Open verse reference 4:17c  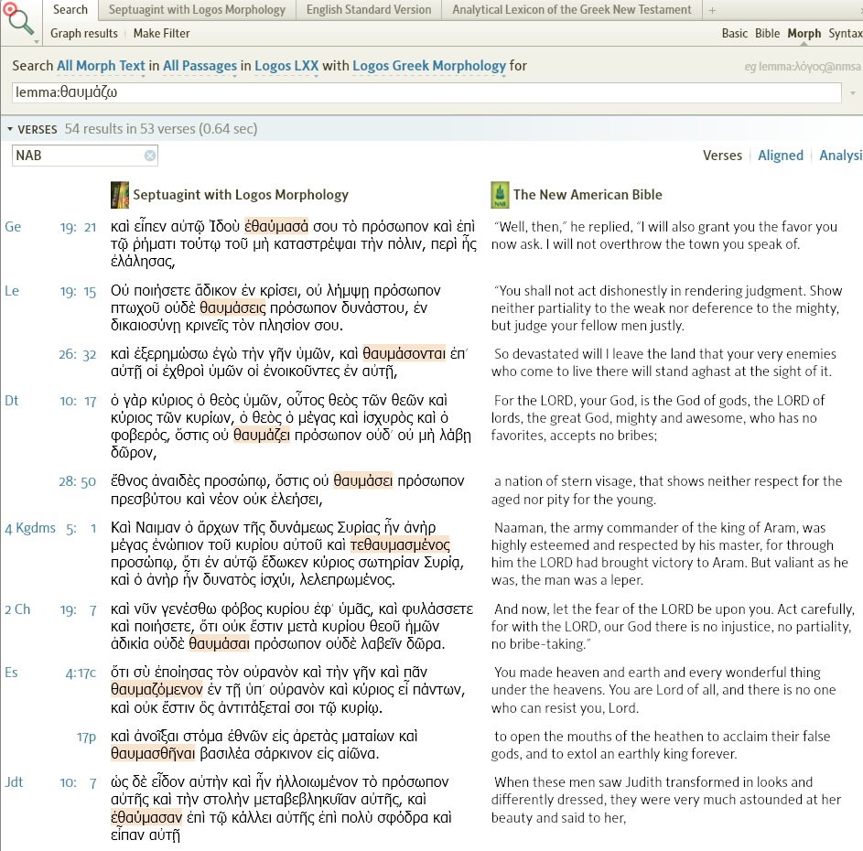click(x=81, y=673)
